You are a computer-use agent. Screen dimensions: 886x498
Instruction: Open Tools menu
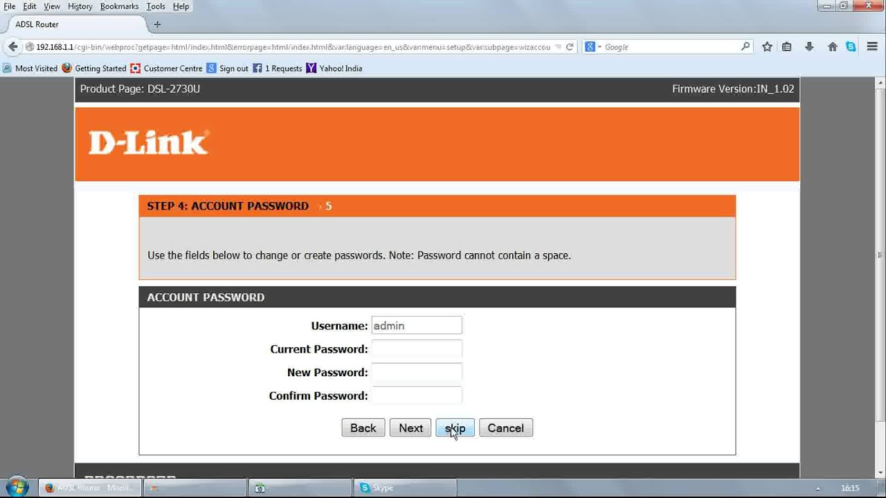click(x=156, y=6)
